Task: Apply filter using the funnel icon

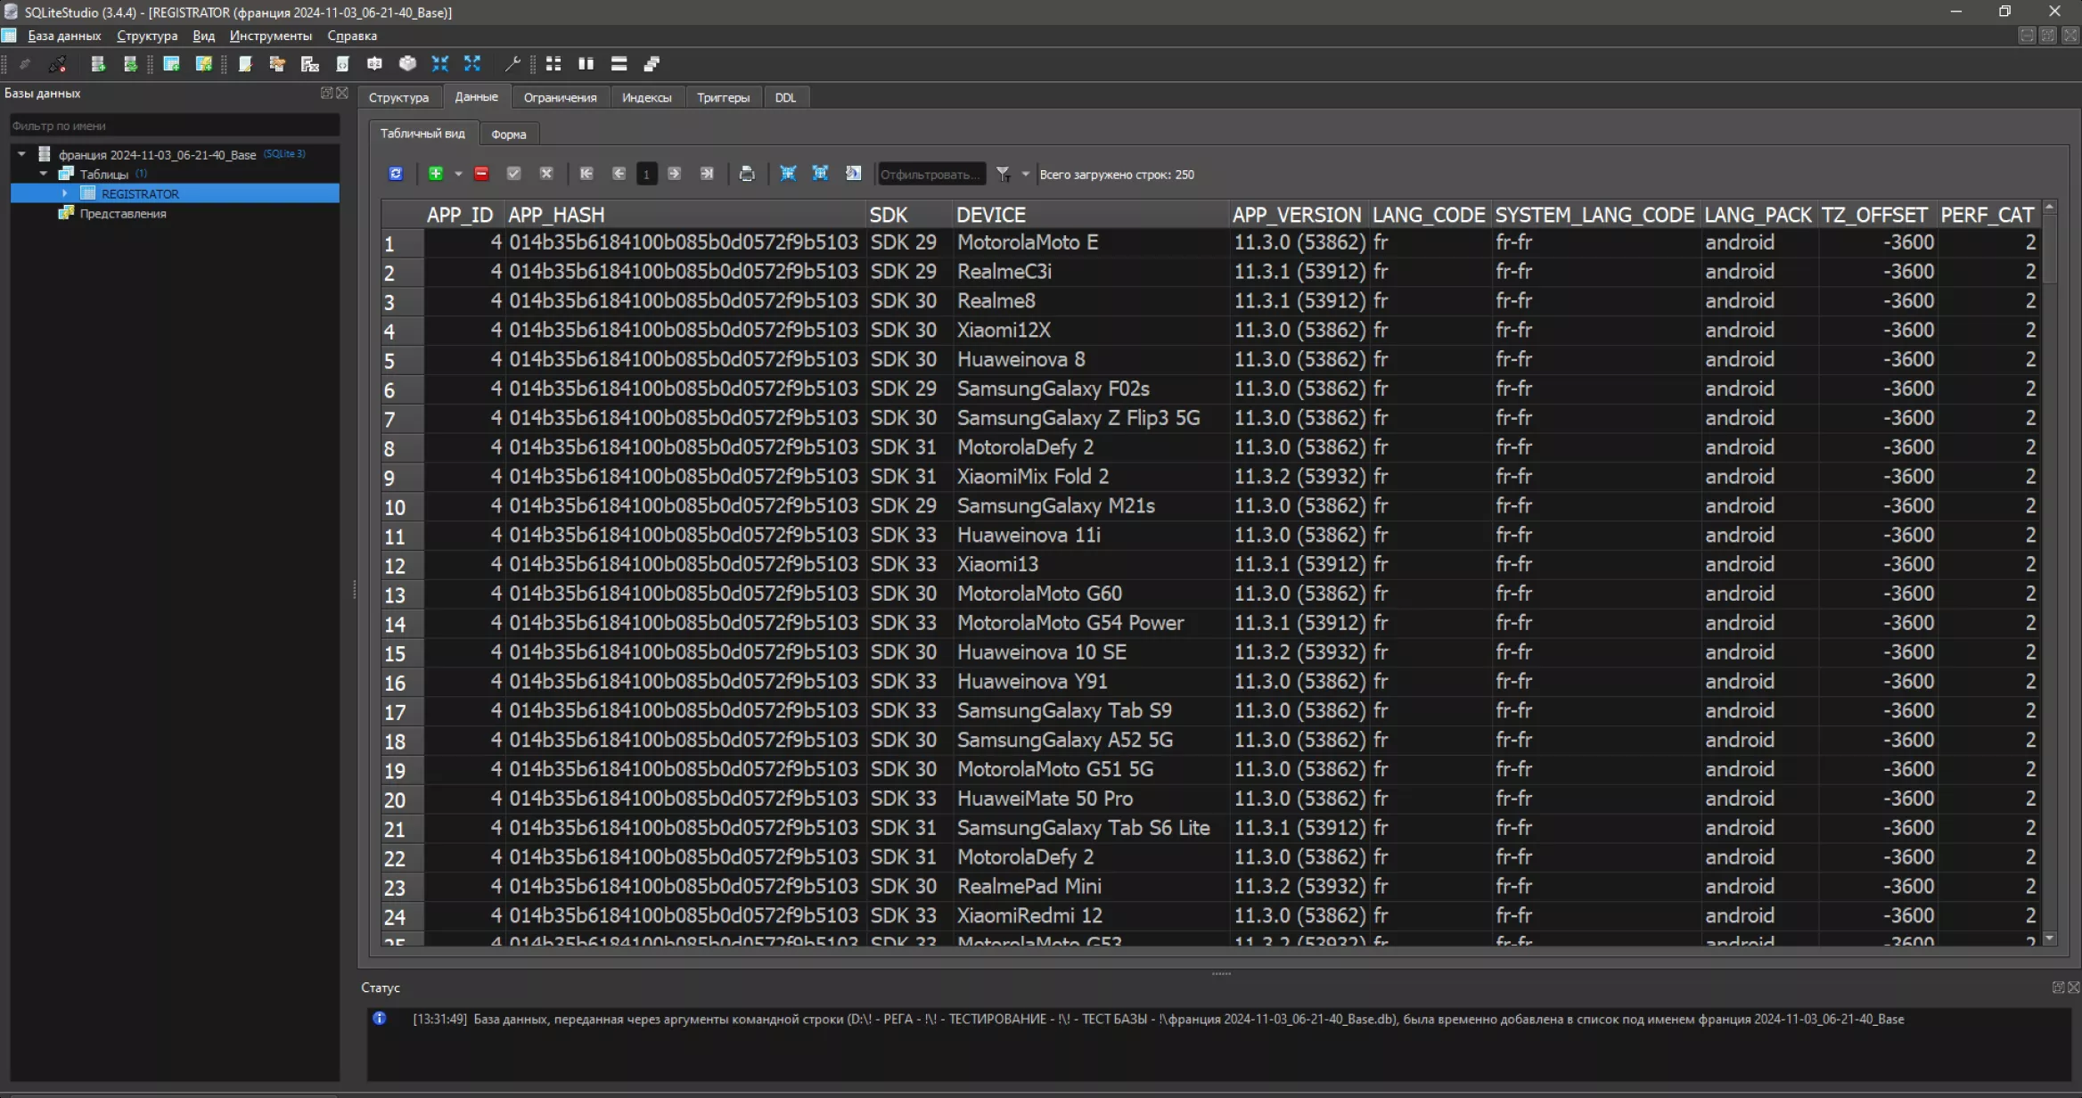Action: (x=1004, y=174)
